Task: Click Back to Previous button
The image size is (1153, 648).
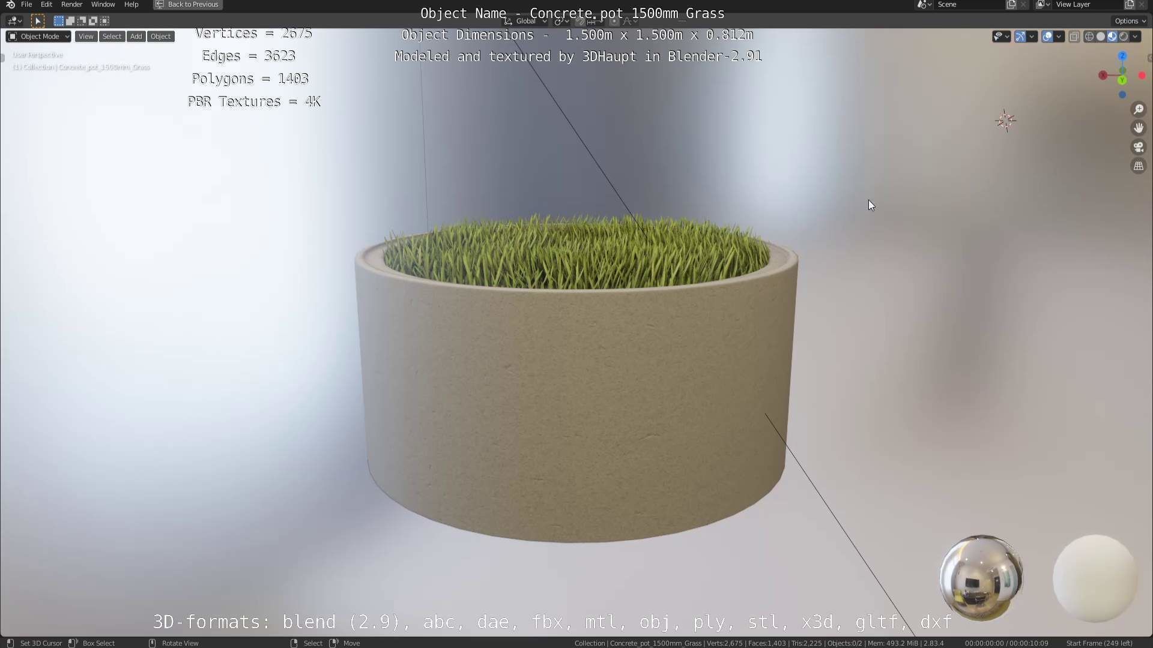Action: pyautogui.click(x=187, y=4)
